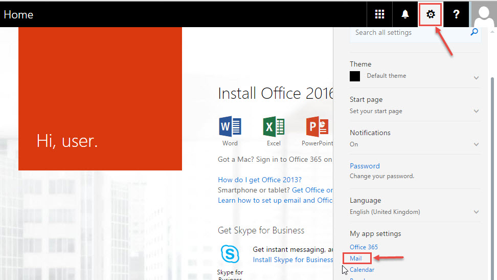The image size is (497, 280).
Task: Expand the Theme dropdown chevron
Action: [476, 78]
